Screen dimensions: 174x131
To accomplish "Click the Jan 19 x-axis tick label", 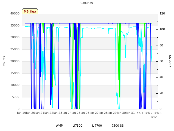I will (22, 113).
